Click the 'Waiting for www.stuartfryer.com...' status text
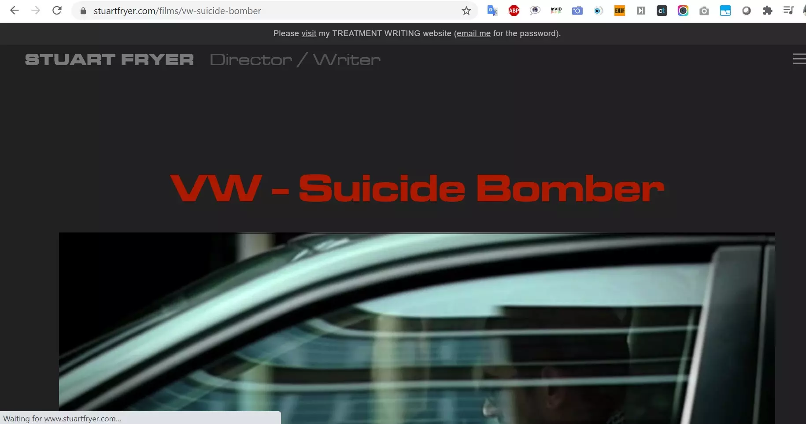Image resolution: width=806 pixels, height=424 pixels. point(62,418)
